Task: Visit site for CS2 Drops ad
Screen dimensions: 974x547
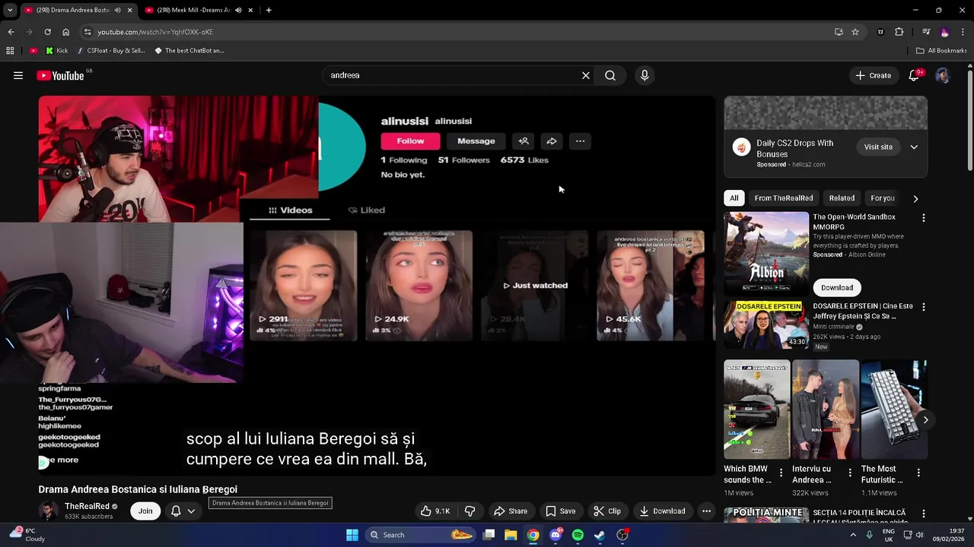Action: tap(878, 147)
